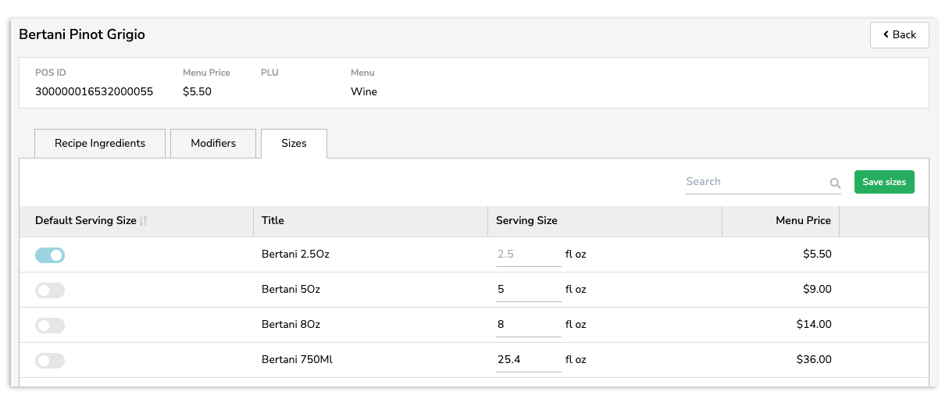
Task: Click the Serving Size column header
Action: (526, 221)
